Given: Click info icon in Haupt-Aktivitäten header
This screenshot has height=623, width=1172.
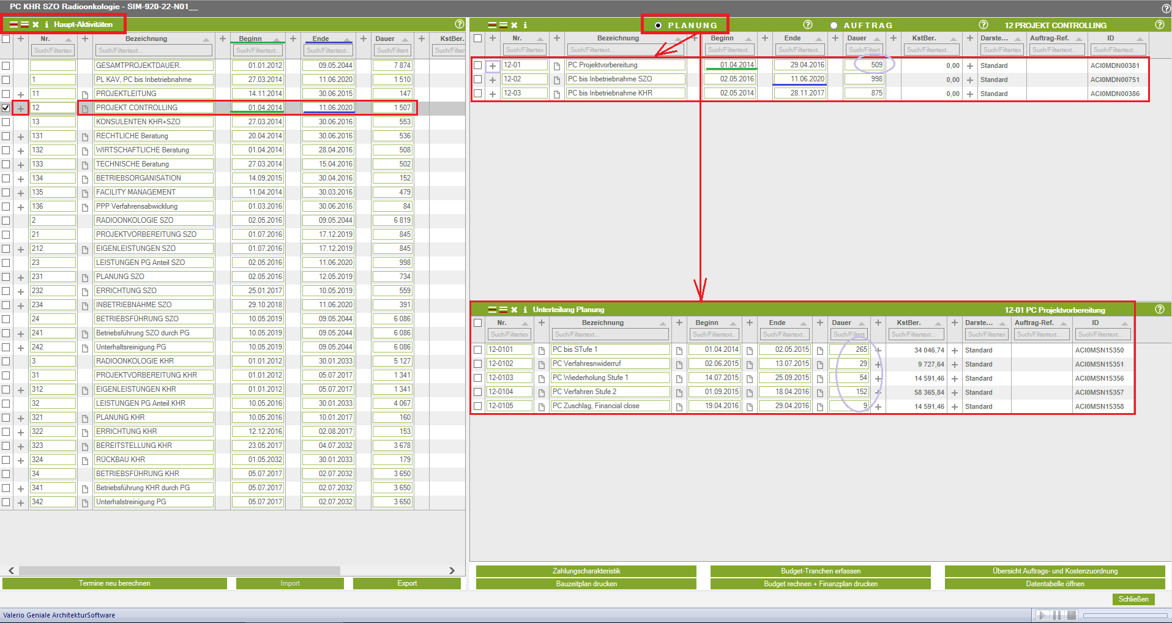Looking at the screenshot, I should (47, 25).
